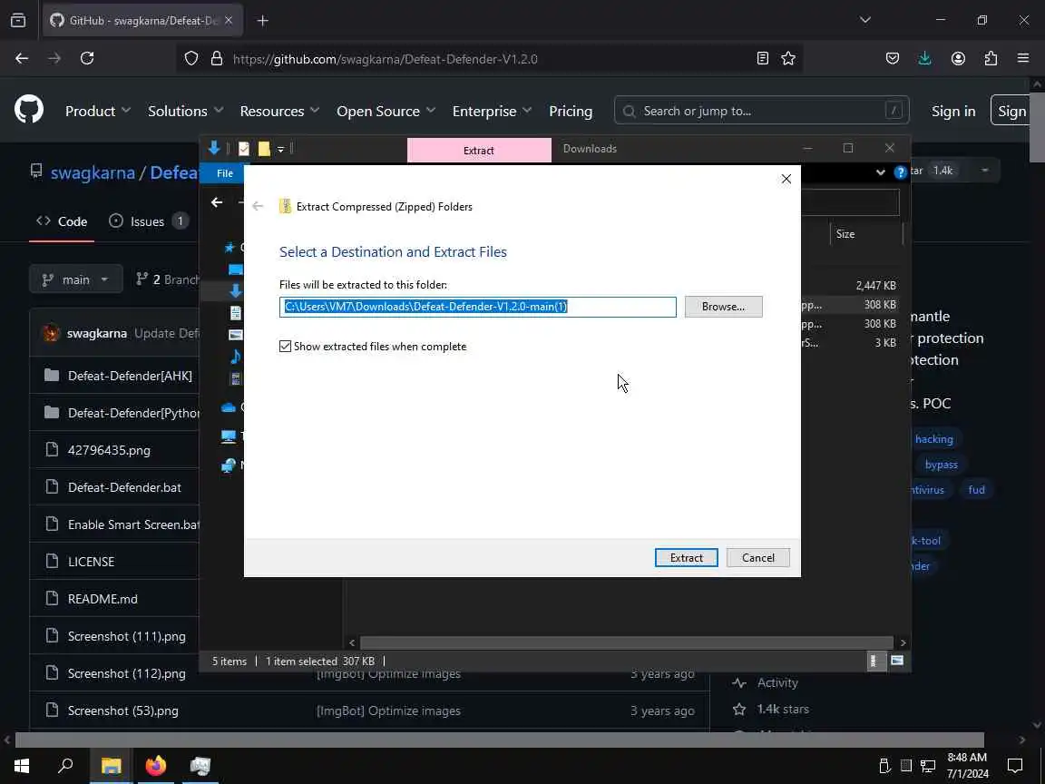Open the main branch dropdown
Viewport: 1045px width, 784px height.
(x=76, y=279)
